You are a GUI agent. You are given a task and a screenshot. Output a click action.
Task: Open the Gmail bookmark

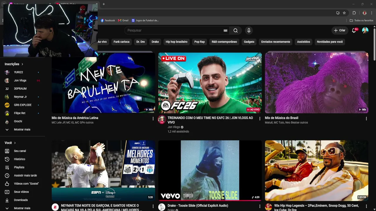click(x=123, y=21)
